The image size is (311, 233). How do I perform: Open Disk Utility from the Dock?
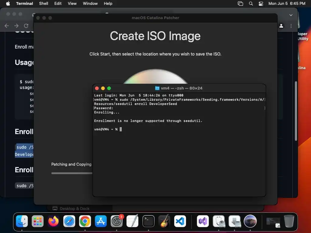219,221
